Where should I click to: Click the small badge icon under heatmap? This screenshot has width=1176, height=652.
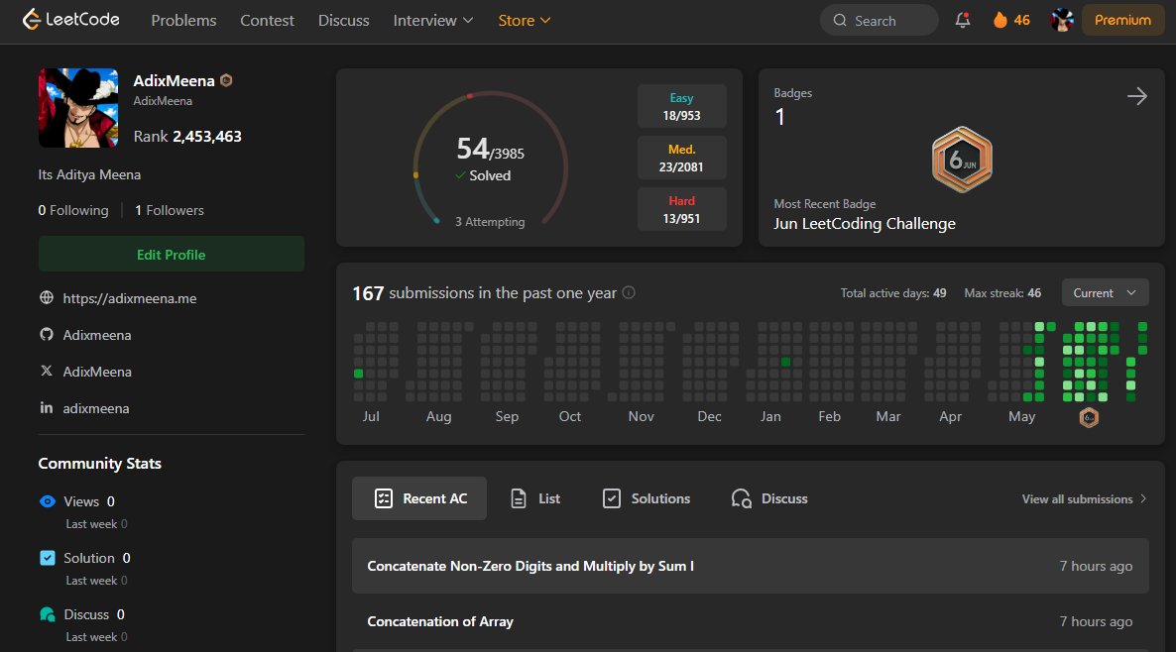click(1089, 417)
